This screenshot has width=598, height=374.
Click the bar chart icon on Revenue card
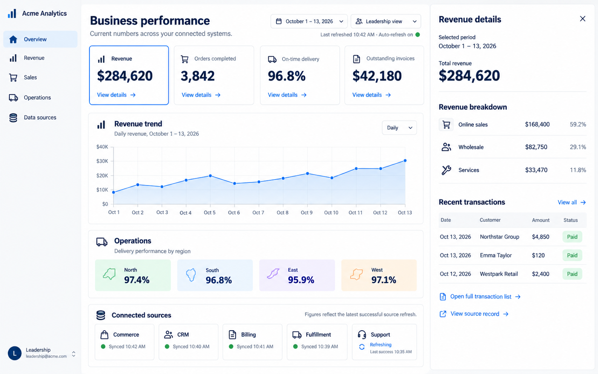(101, 59)
